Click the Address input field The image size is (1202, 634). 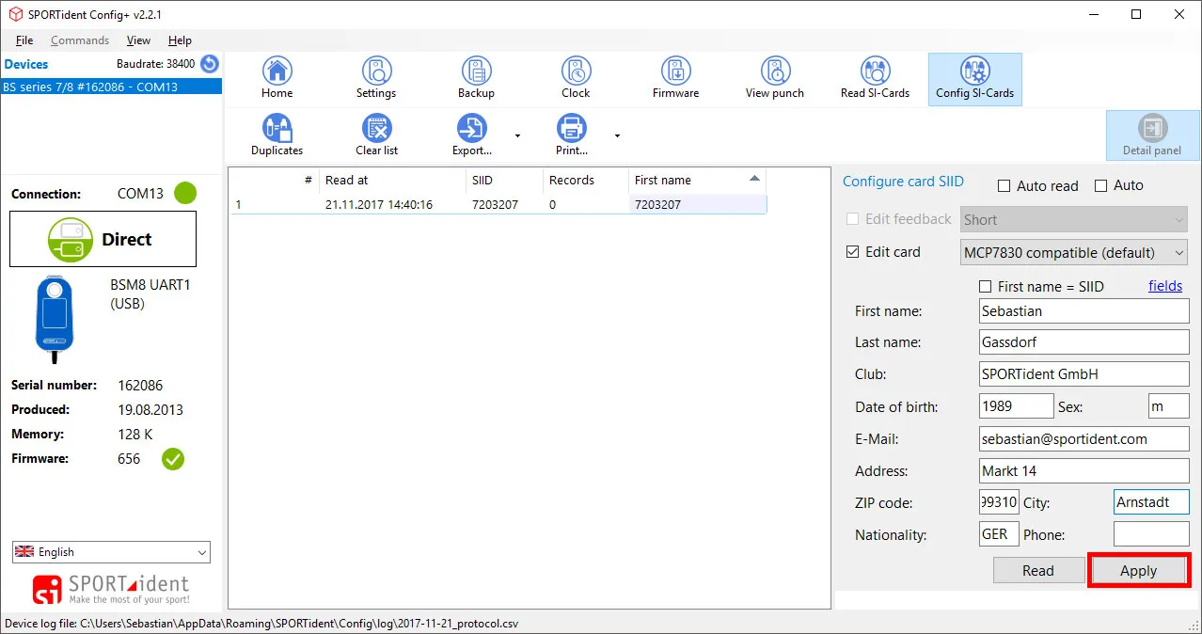coord(1083,470)
